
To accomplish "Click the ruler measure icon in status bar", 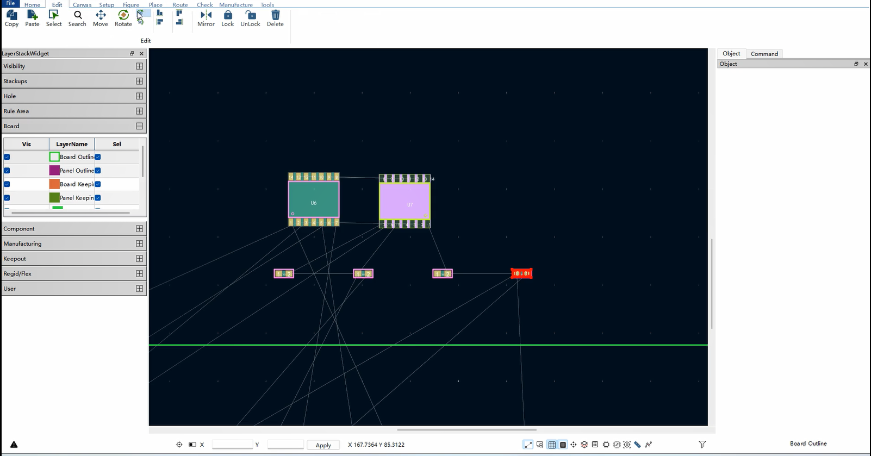I will [637, 444].
